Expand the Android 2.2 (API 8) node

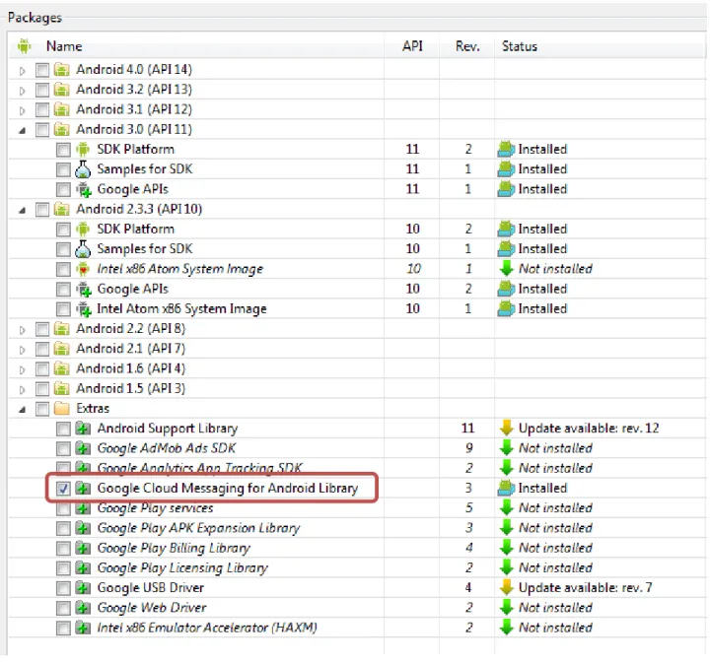click(22, 330)
